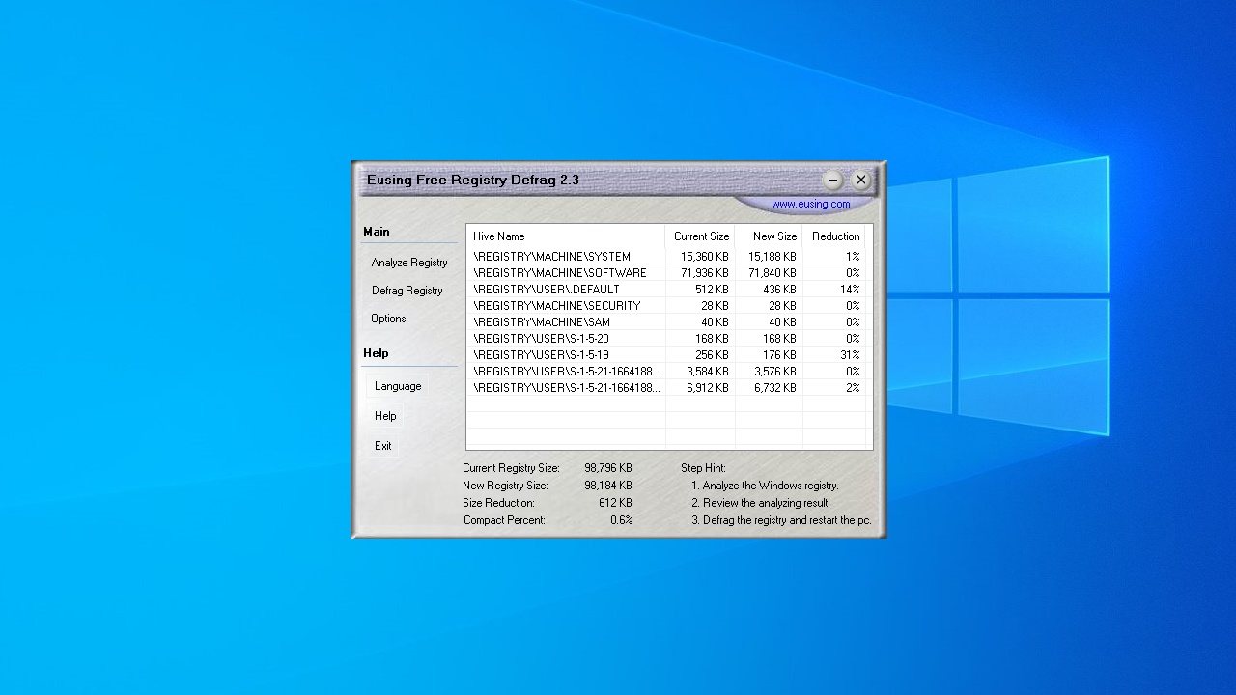
Task: Click the Current Registry Size value 98,796 KB
Action: [608, 468]
